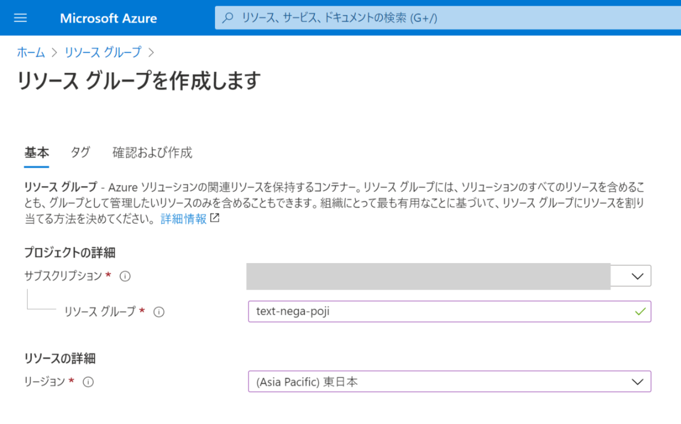This screenshot has height=424, width=681.
Task: Click the リージョン dropdown chevron
Action: 637,382
